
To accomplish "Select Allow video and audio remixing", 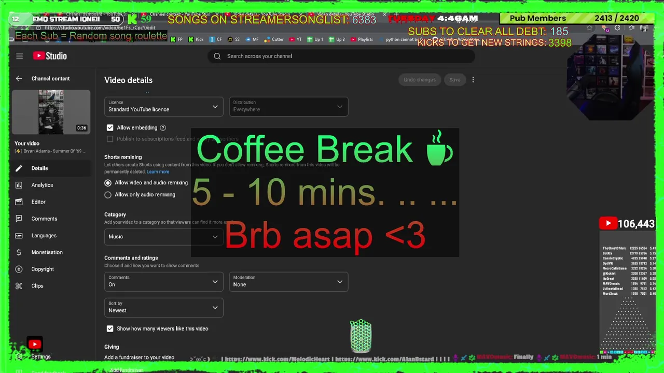I will (108, 183).
